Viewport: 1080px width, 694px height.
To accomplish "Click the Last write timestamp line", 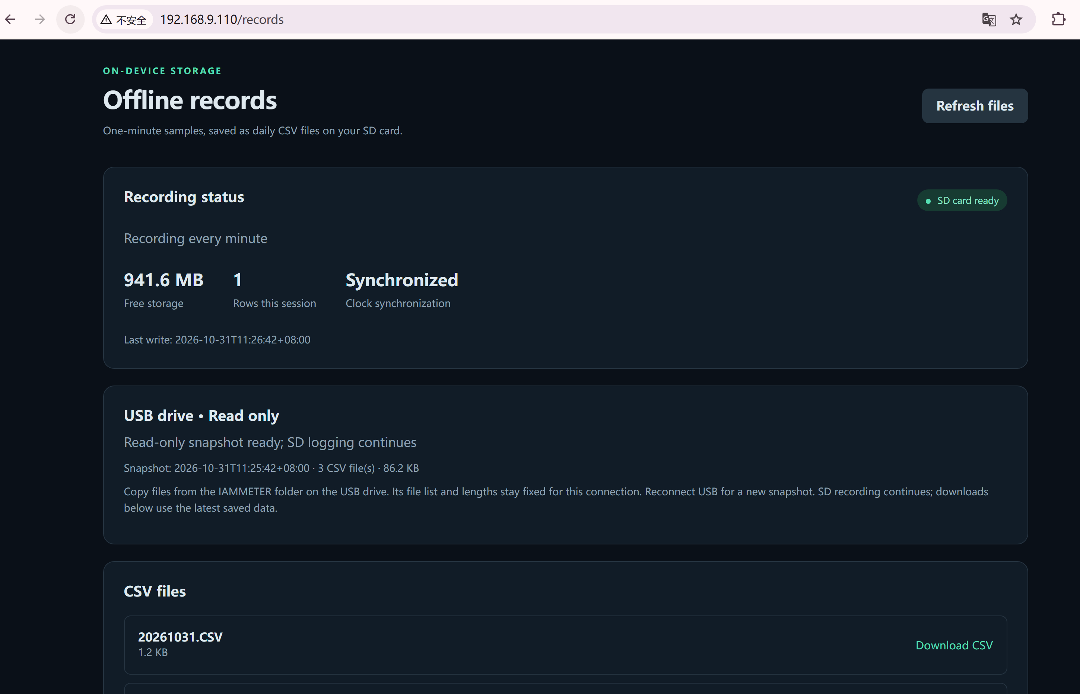I will pos(217,339).
